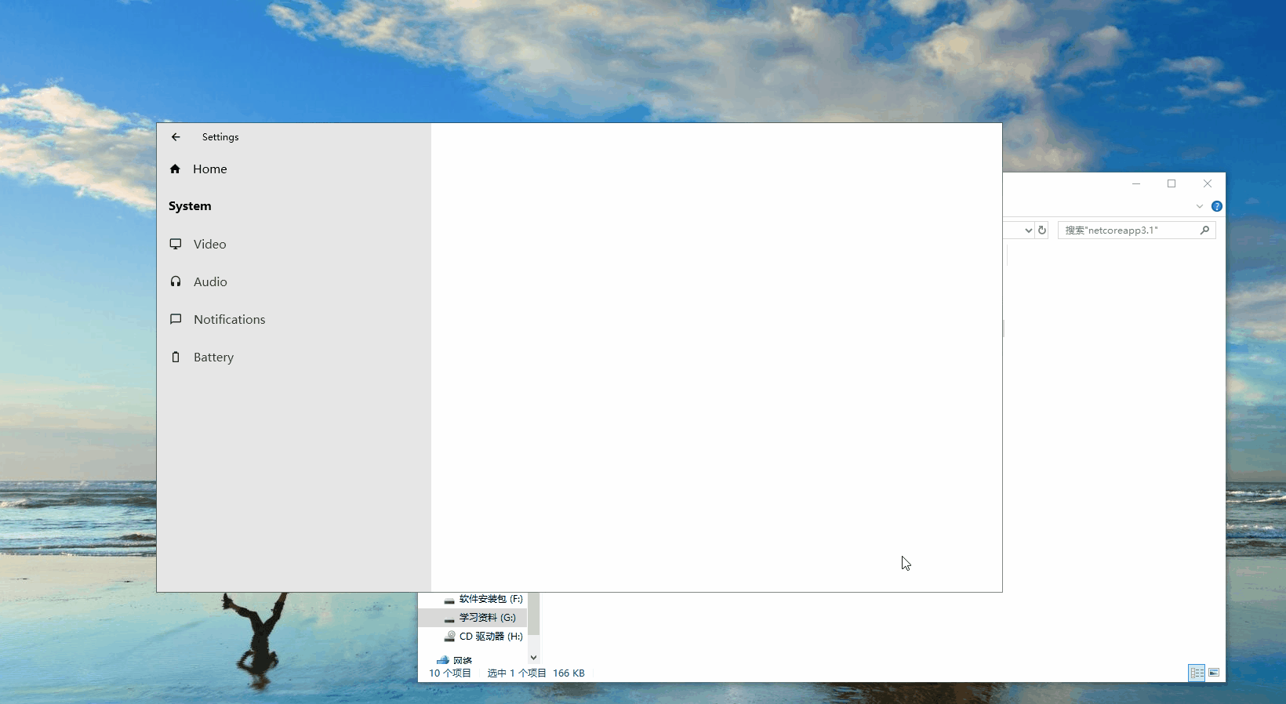This screenshot has height=704, width=1286.
Task: Click the "选中 1 个项目" status text
Action: click(517, 673)
